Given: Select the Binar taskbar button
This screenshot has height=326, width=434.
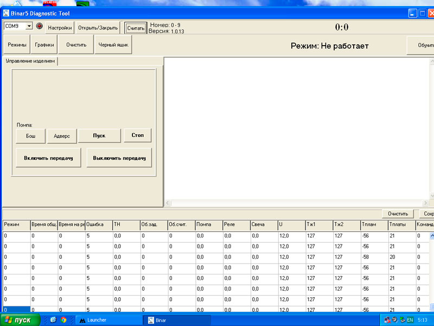Looking at the screenshot, I should coord(177,320).
